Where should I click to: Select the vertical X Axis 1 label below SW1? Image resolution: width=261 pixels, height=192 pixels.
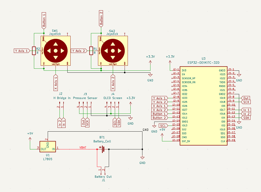tap(56, 83)
